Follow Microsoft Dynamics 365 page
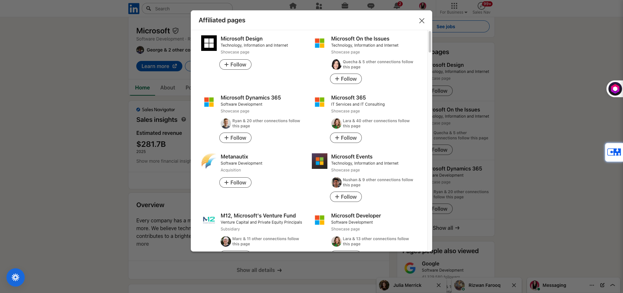Screen dimensions: 623x293 click(235, 138)
